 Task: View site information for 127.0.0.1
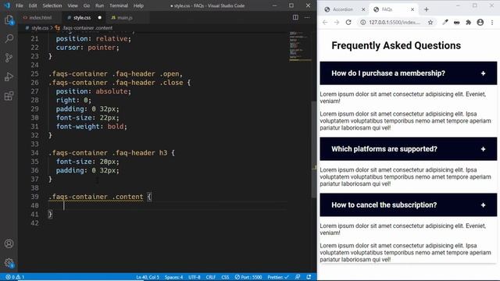(x=362, y=23)
